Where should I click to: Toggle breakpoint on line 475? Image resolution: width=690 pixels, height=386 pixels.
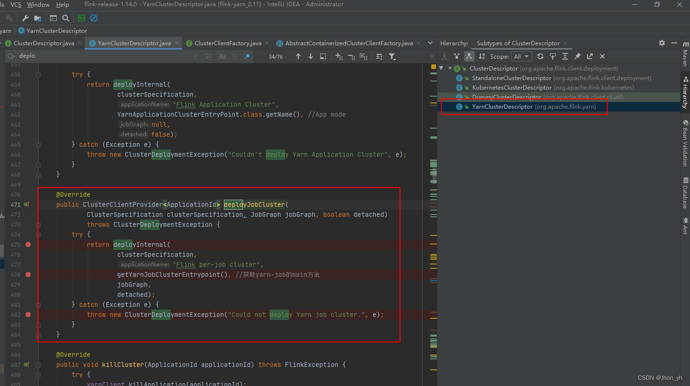point(28,244)
